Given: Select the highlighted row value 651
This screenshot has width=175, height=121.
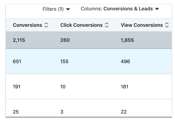Looking at the screenshot, I should (17, 62).
